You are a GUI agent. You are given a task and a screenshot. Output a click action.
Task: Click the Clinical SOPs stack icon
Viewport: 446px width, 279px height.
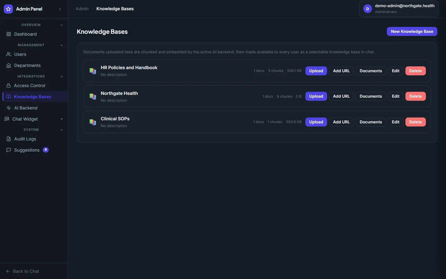click(x=93, y=122)
